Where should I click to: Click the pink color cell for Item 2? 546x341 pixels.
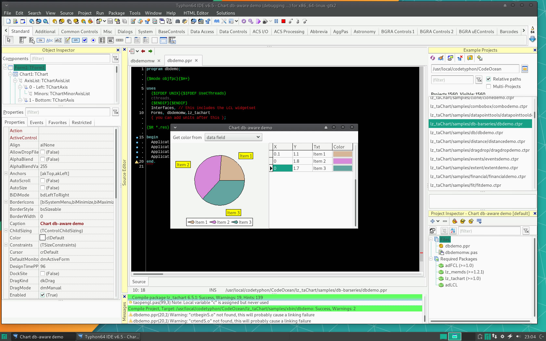pos(342,161)
